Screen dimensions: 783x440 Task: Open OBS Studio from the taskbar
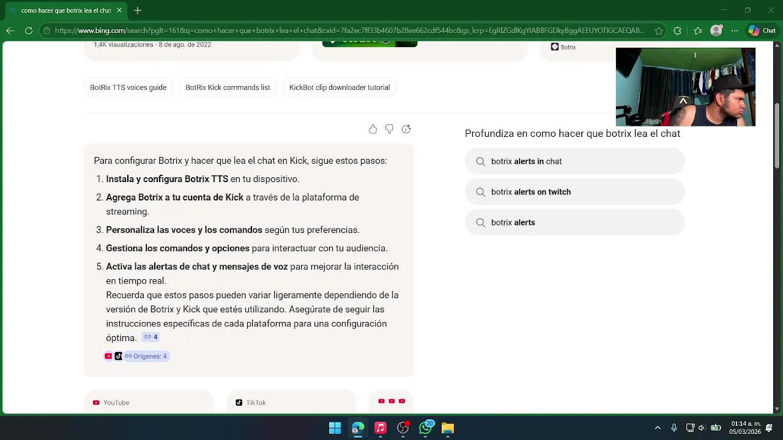pos(403,428)
